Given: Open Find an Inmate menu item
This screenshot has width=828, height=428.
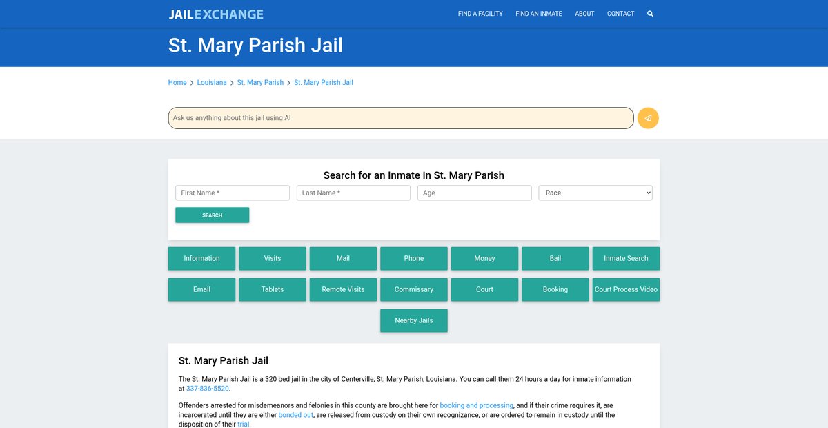Looking at the screenshot, I should pos(538,14).
